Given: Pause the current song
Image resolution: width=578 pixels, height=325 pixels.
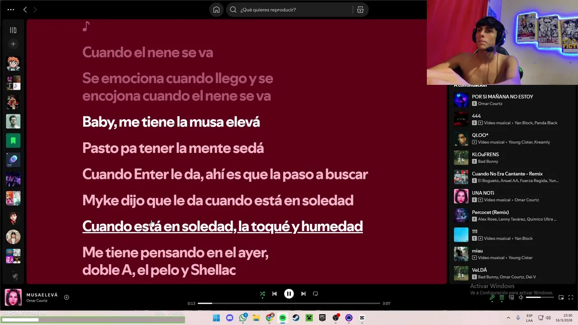Looking at the screenshot, I should pos(289,294).
